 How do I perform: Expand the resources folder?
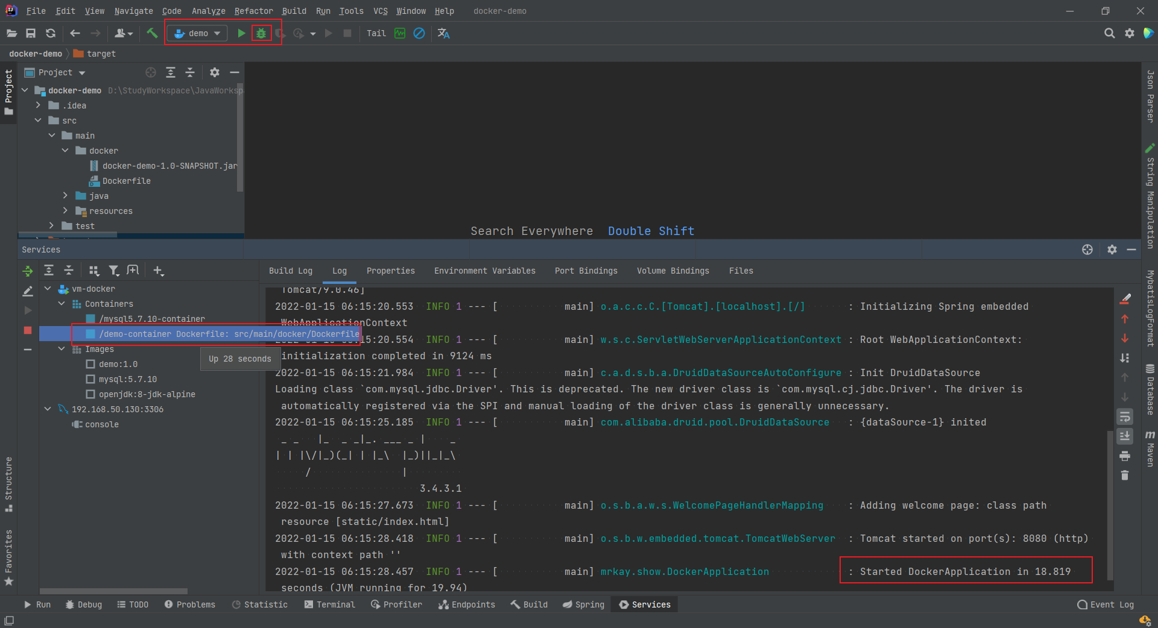(65, 211)
